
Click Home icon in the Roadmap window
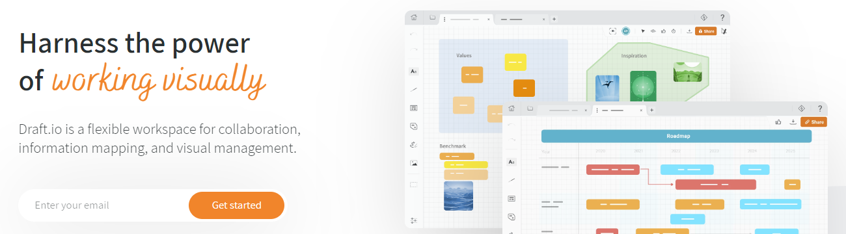(x=512, y=109)
